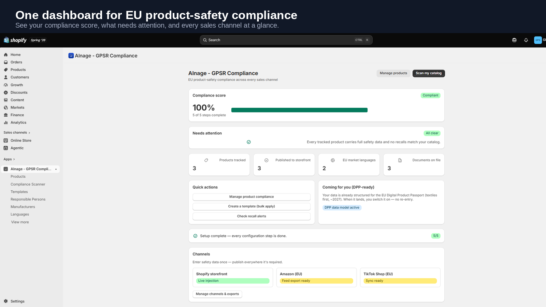Image resolution: width=546 pixels, height=307 pixels.
Task: Open Discounts via the percent badge icon
Action: tap(6, 92)
